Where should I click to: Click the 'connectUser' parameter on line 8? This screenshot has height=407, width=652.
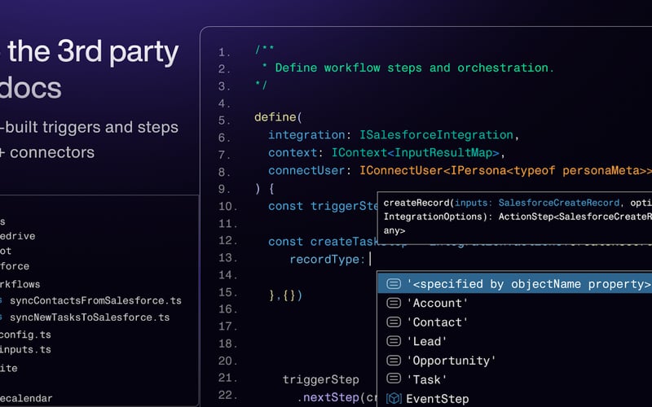coord(306,171)
